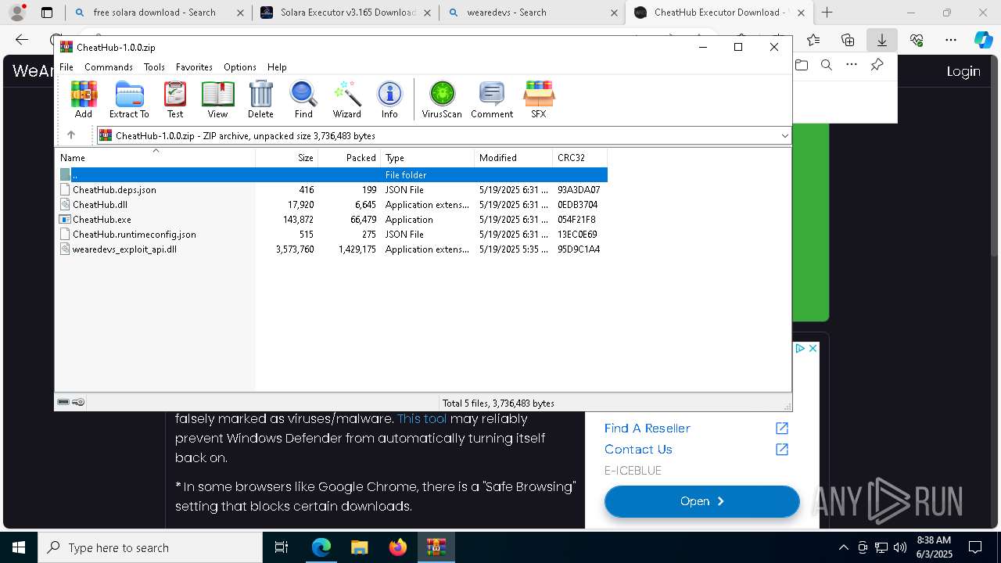Viewport: 1001px width, 563px height.
Task: Click the browser back arrow
Action: pos(22,40)
